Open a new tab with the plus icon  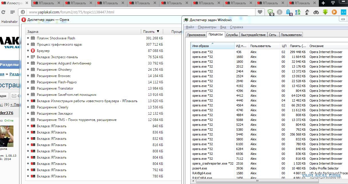click(x=323, y=3)
